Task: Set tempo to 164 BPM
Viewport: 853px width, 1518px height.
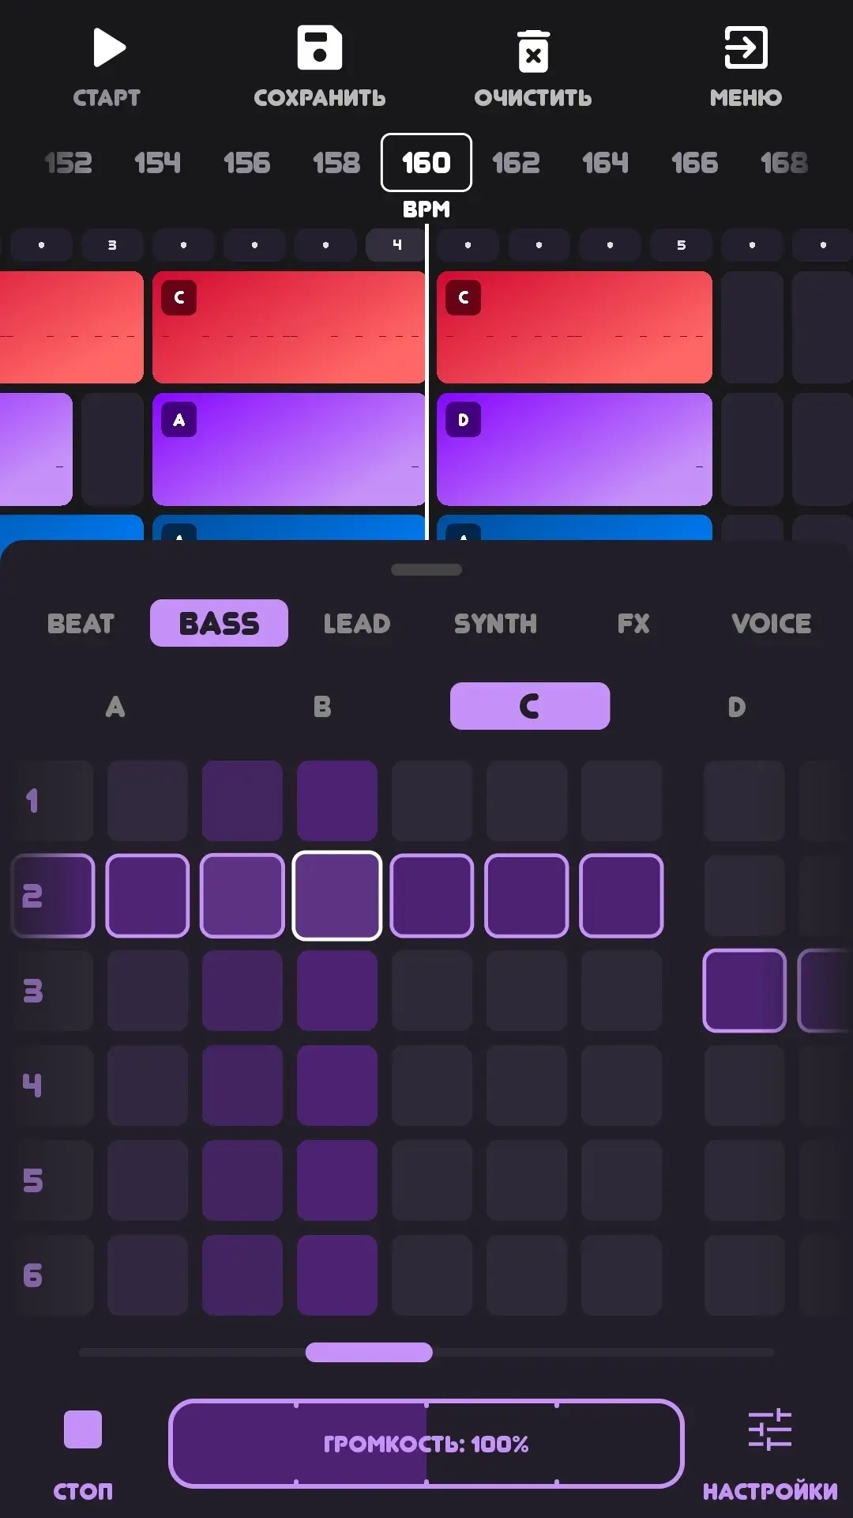Action: pos(605,163)
